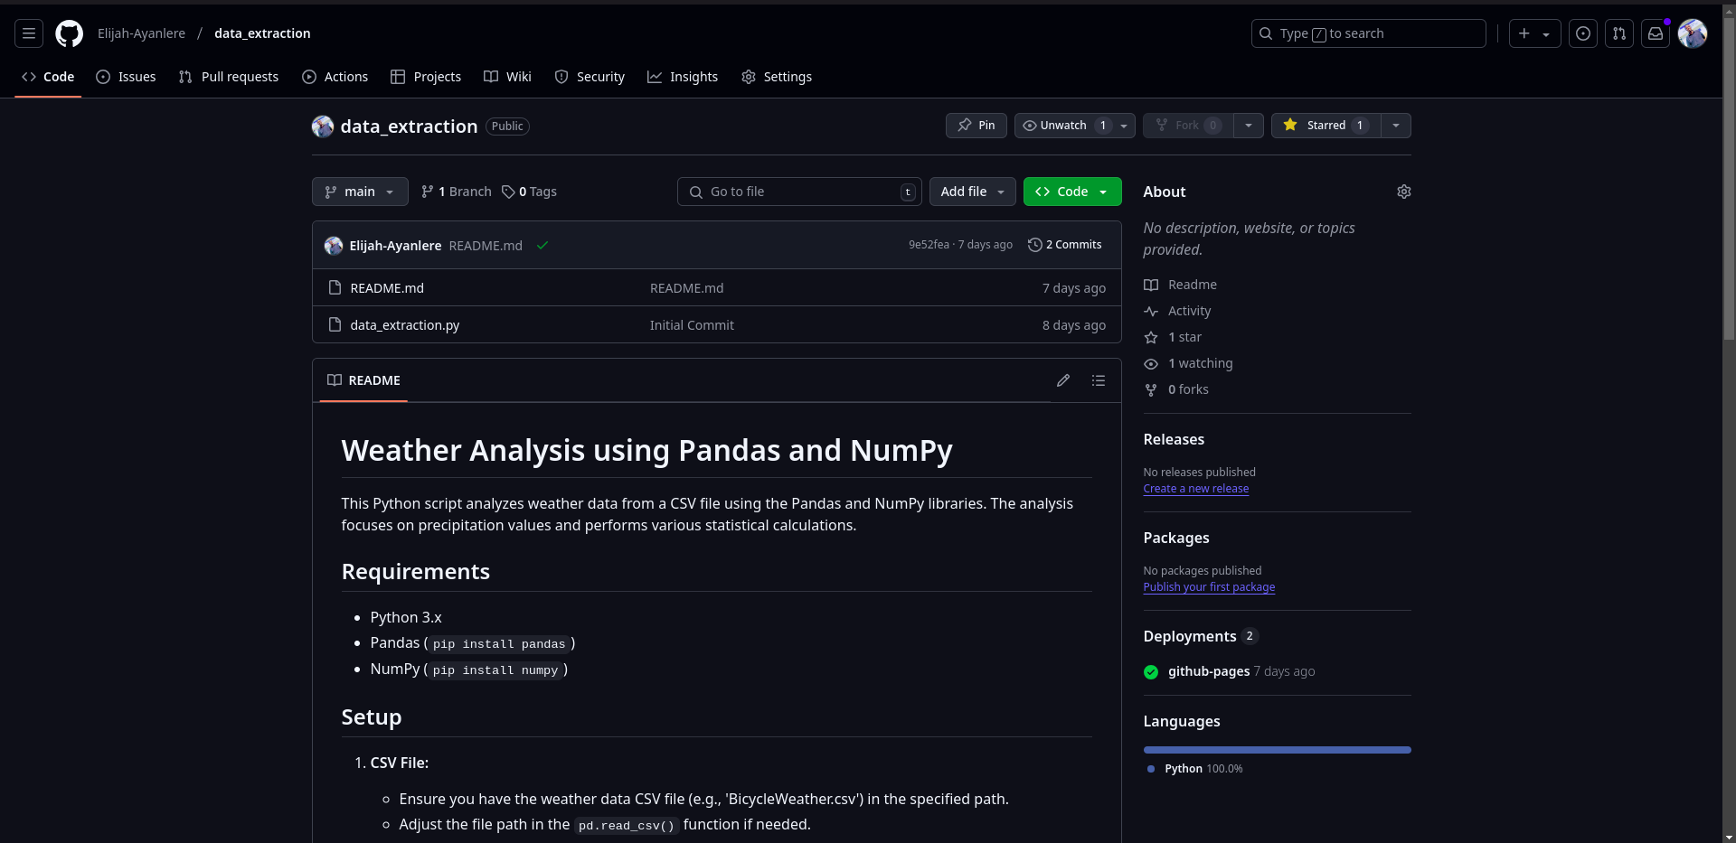The height and width of the screenshot is (843, 1736).
Task: Edit repository details with gear icon
Action: click(x=1404, y=192)
